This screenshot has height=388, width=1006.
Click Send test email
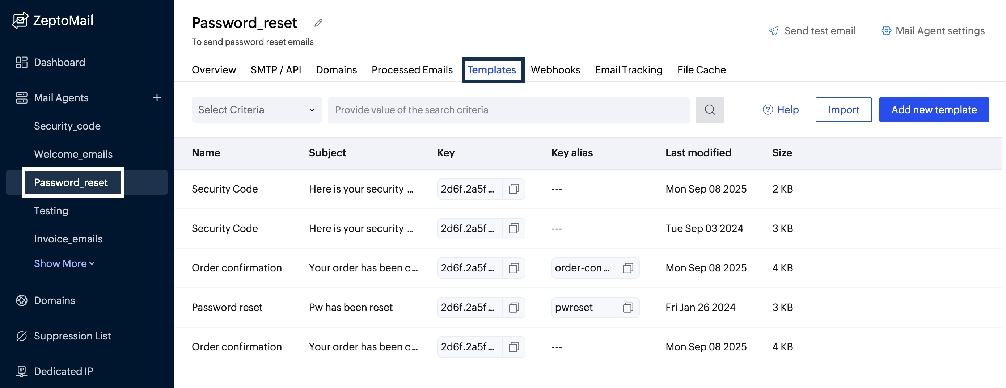click(x=812, y=31)
